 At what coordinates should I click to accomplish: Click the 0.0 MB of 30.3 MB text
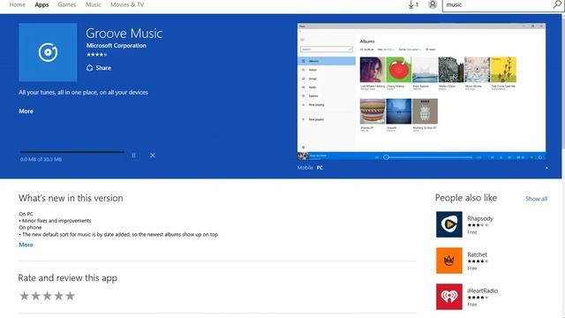(x=41, y=159)
